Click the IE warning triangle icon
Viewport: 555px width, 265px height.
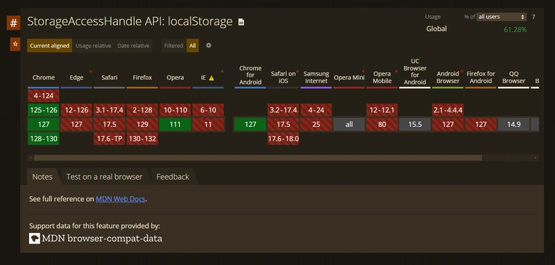(212, 78)
